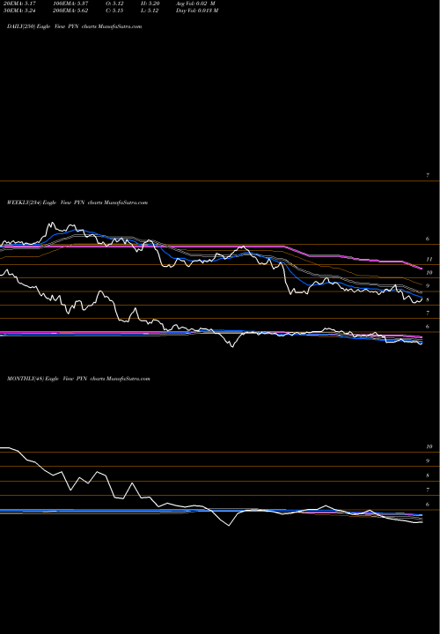Click the axis label 11 in weekly chart
Viewport: 440px width, 634px height.
coord(429,259)
